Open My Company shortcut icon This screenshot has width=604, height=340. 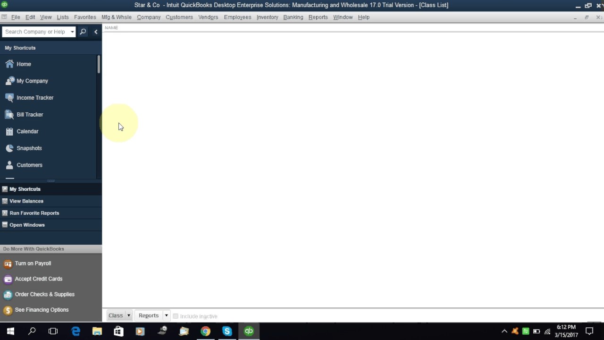pyautogui.click(x=9, y=81)
